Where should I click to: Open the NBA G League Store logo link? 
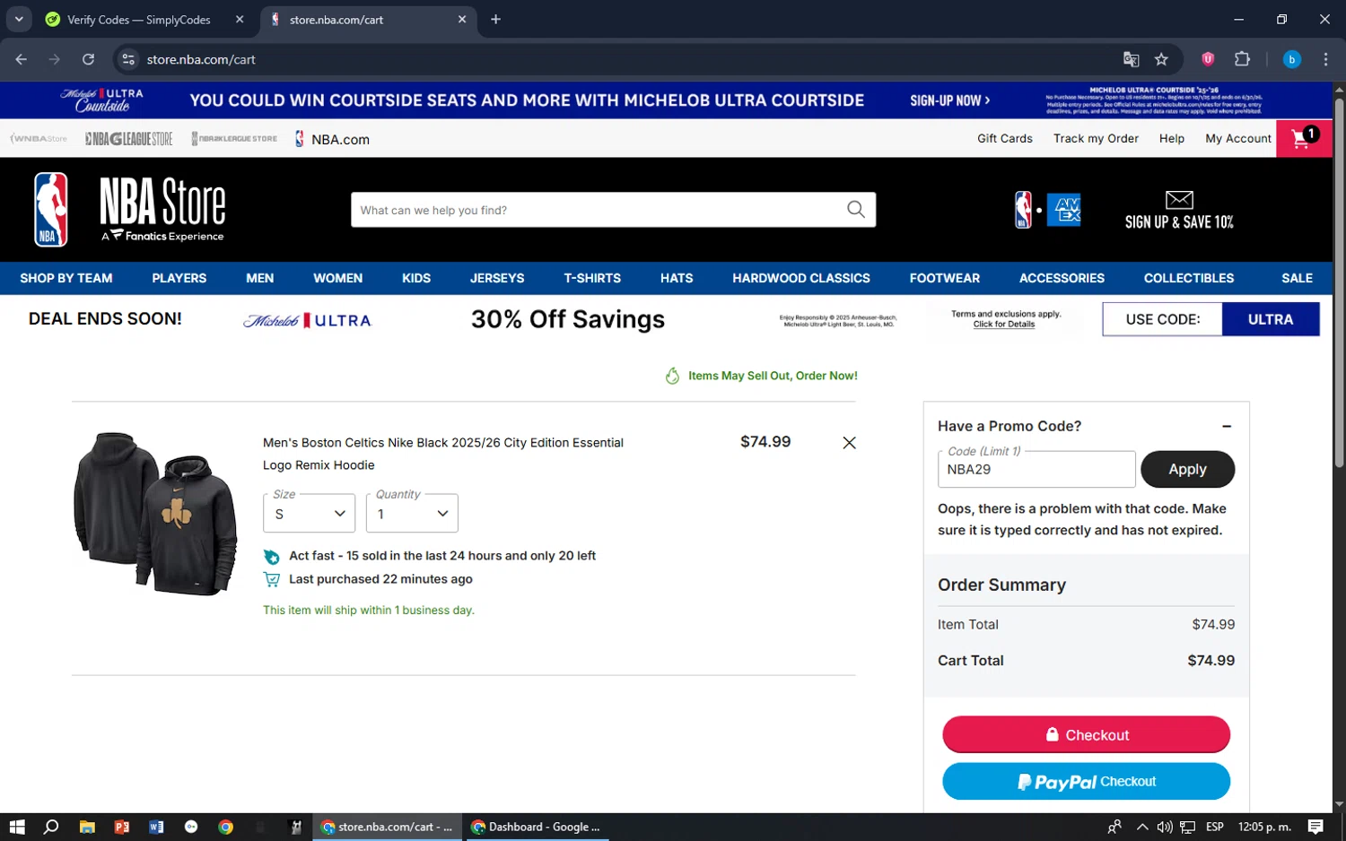click(128, 139)
